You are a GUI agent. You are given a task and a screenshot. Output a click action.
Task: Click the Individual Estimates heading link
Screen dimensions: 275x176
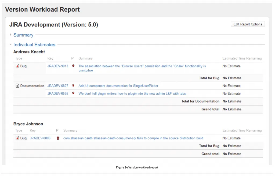coord(34,45)
